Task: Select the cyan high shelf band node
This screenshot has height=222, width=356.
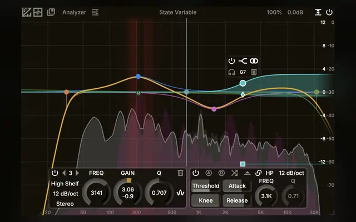Action: tap(243, 83)
